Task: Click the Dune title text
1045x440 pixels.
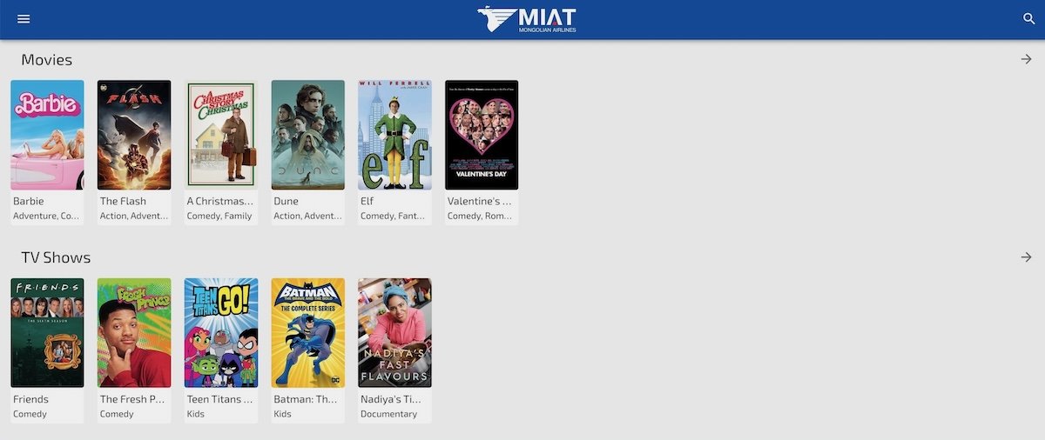Action: [287, 201]
